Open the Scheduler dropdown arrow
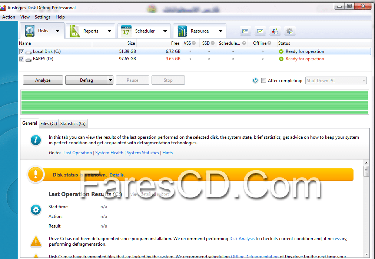Image resolution: width=375 pixels, height=259 pixels. click(x=165, y=31)
